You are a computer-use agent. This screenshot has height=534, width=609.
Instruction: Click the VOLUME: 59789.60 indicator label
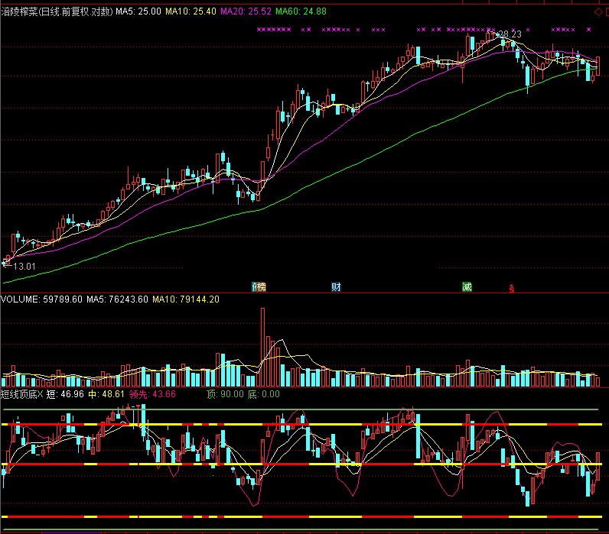coord(41,299)
